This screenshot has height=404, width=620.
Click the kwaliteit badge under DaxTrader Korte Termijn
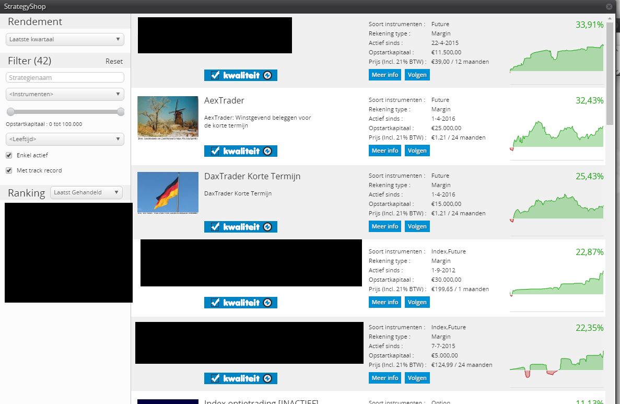coord(240,227)
